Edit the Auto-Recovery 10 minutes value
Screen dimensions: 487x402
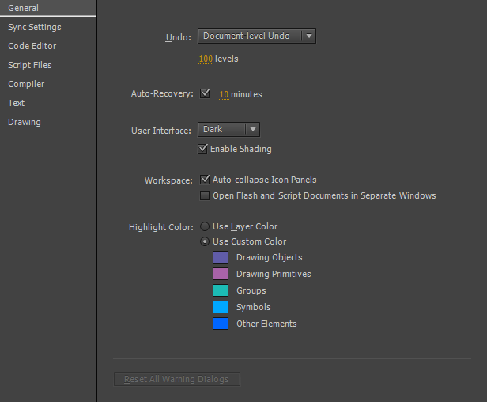[x=224, y=94]
